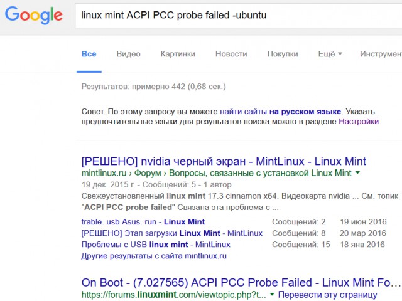
Task: Open the Инструменты search tools
Action: tap(381, 54)
